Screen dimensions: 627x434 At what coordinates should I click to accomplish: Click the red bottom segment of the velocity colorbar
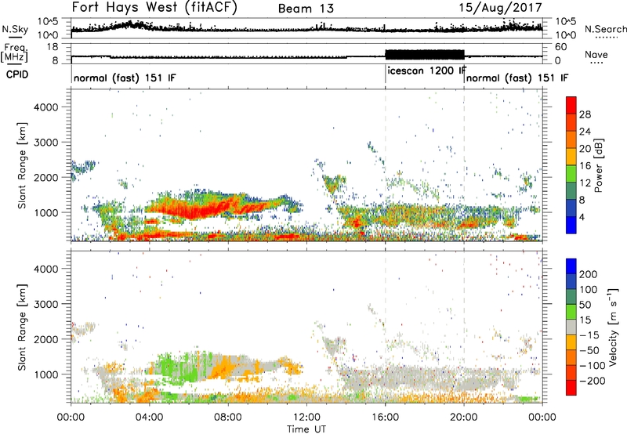pyautogui.click(x=571, y=388)
